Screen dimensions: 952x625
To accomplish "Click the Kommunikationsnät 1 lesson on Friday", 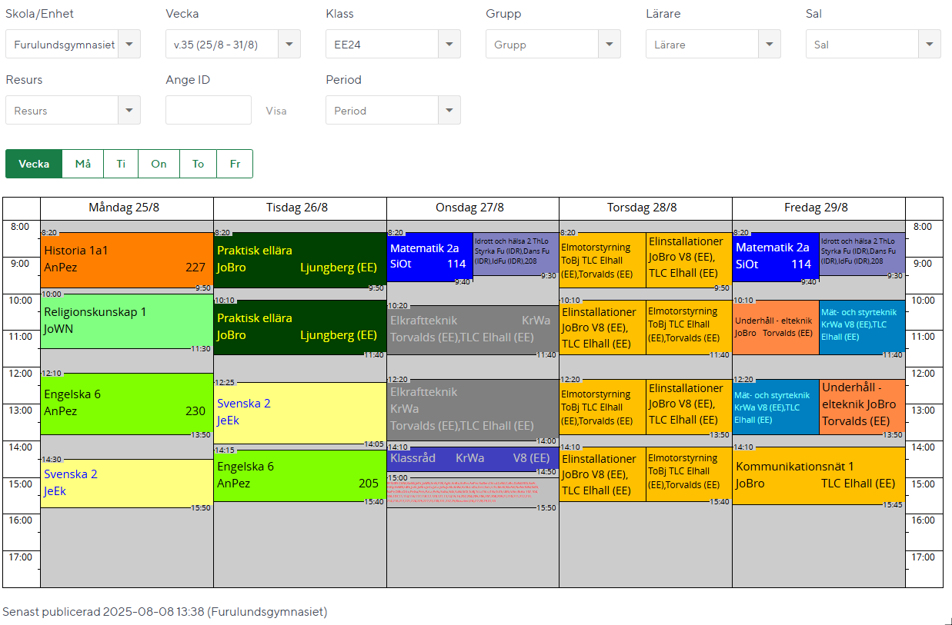I will click(x=818, y=475).
